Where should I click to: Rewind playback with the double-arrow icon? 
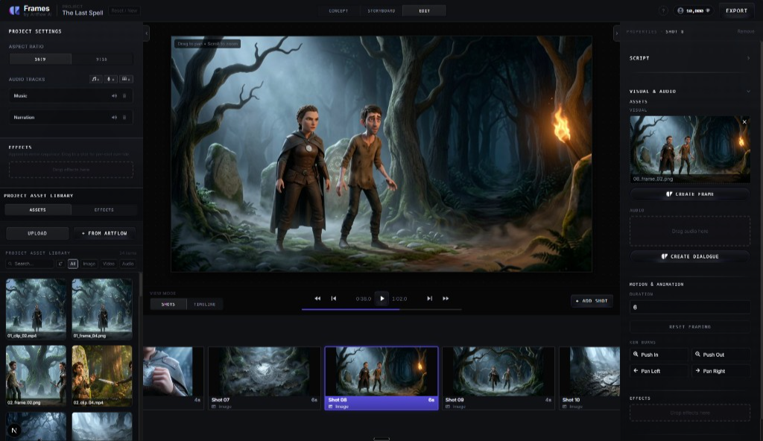click(x=317, y=299)
